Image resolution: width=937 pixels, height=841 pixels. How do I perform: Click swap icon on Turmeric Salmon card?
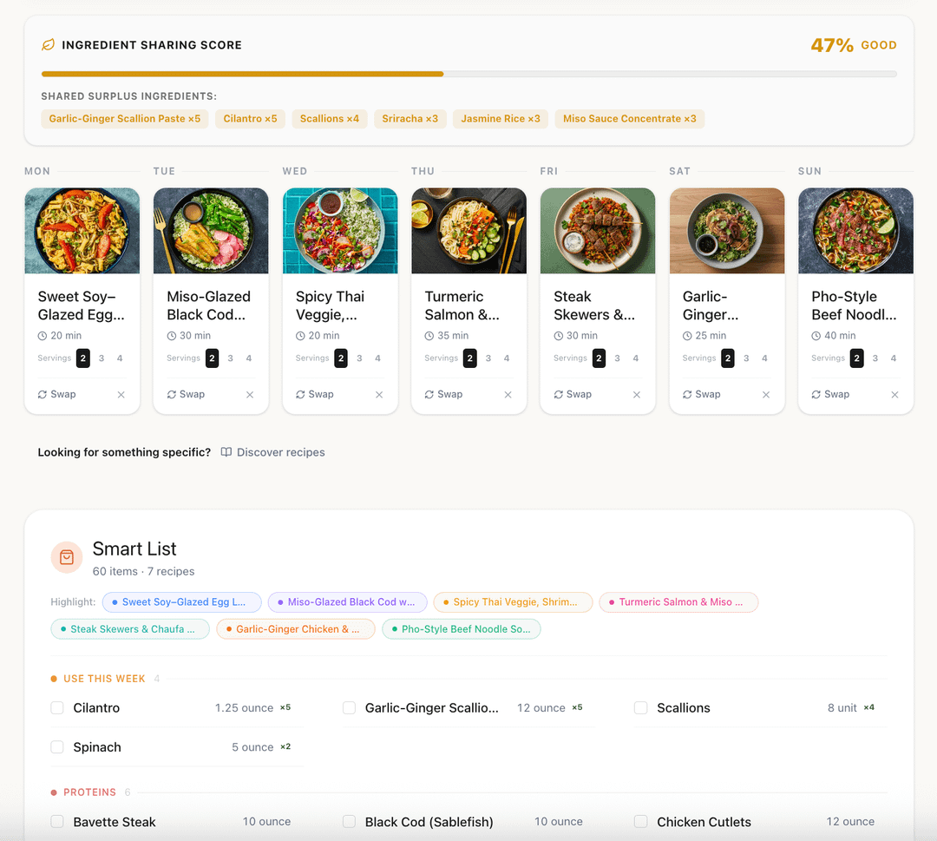(430, 395)
